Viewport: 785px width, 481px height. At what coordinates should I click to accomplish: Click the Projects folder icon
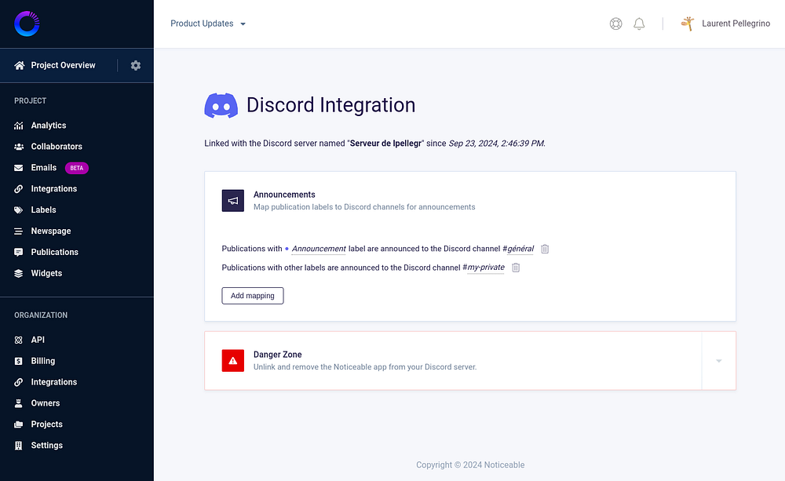(19, 425)
